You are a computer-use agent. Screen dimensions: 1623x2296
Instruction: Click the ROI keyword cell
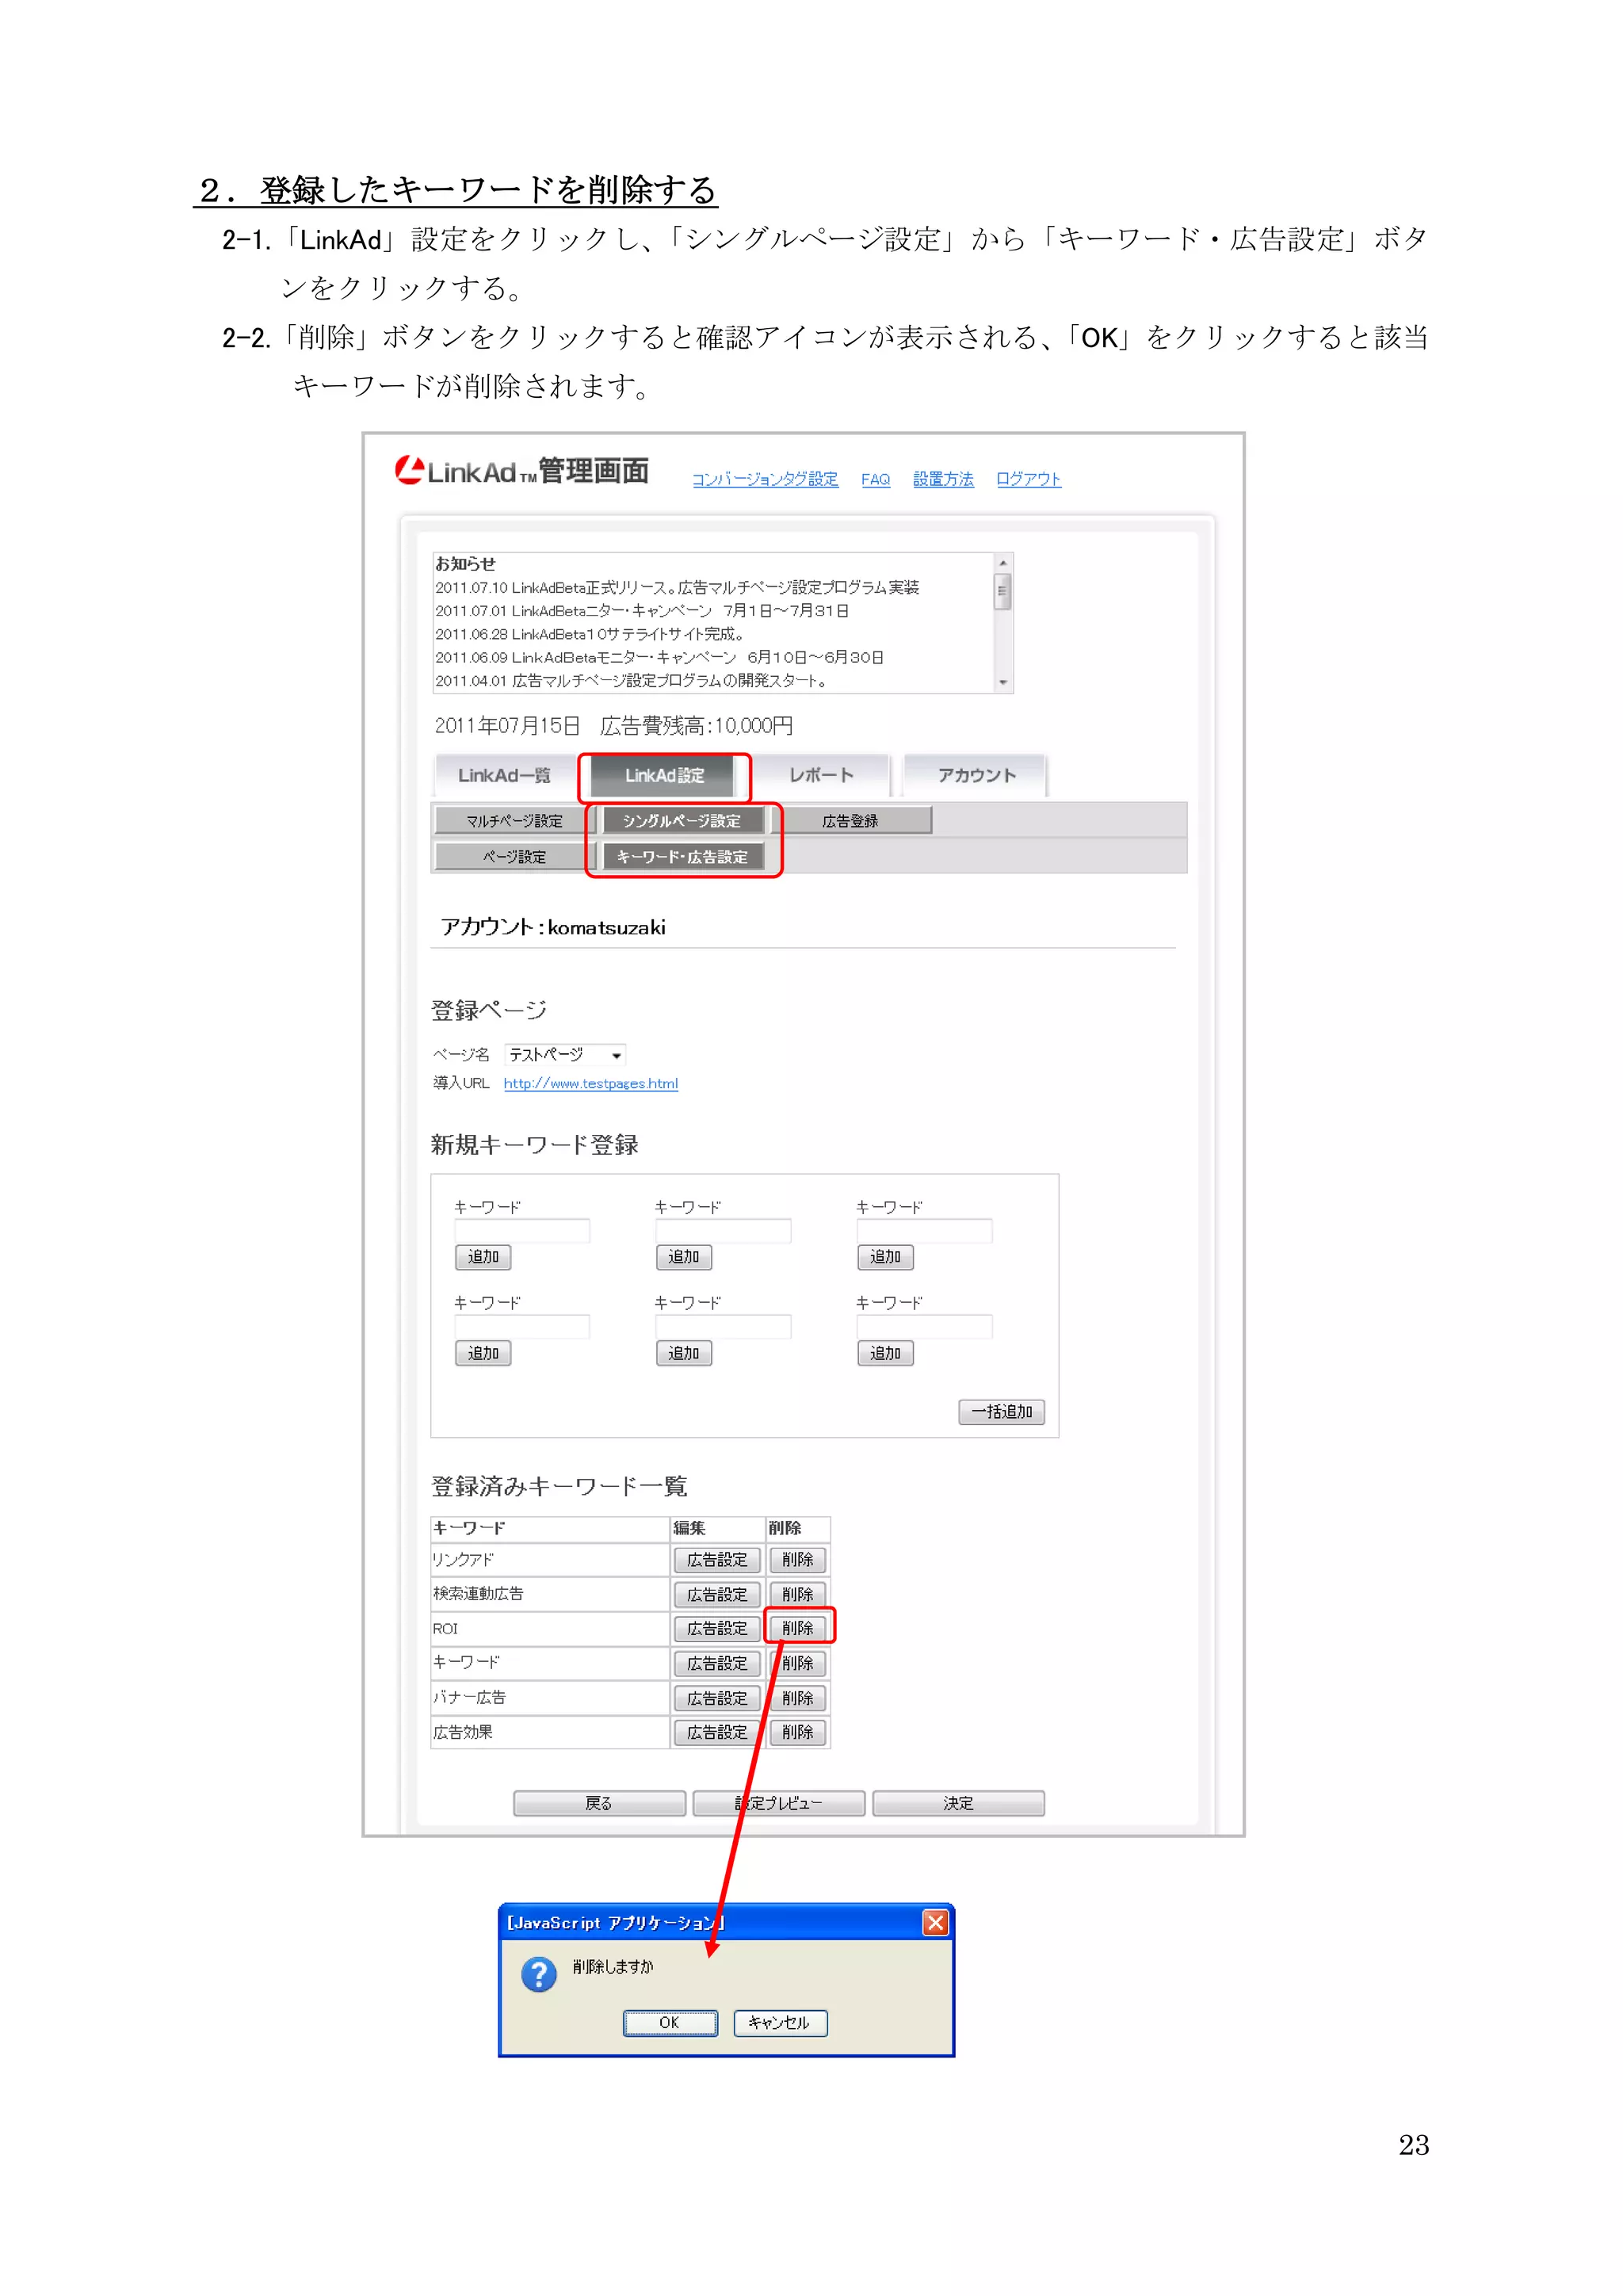click(549, 1628)
